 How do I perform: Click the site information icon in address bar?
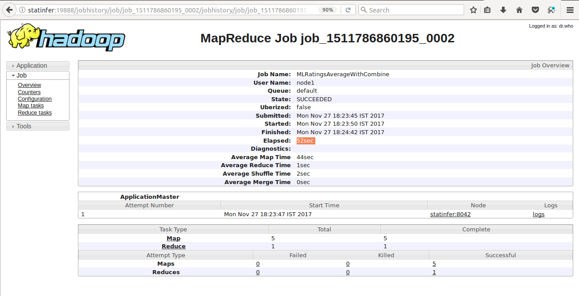21,10
